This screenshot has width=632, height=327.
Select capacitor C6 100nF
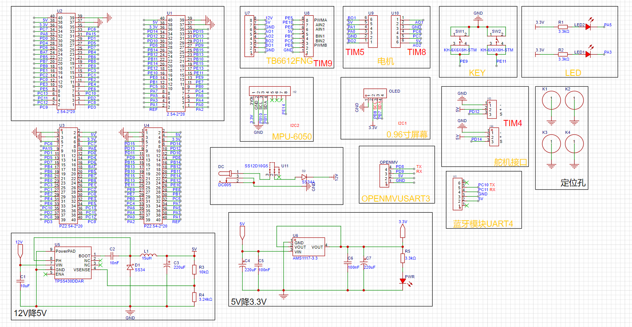pyautogui.click(x=348, y=263)
